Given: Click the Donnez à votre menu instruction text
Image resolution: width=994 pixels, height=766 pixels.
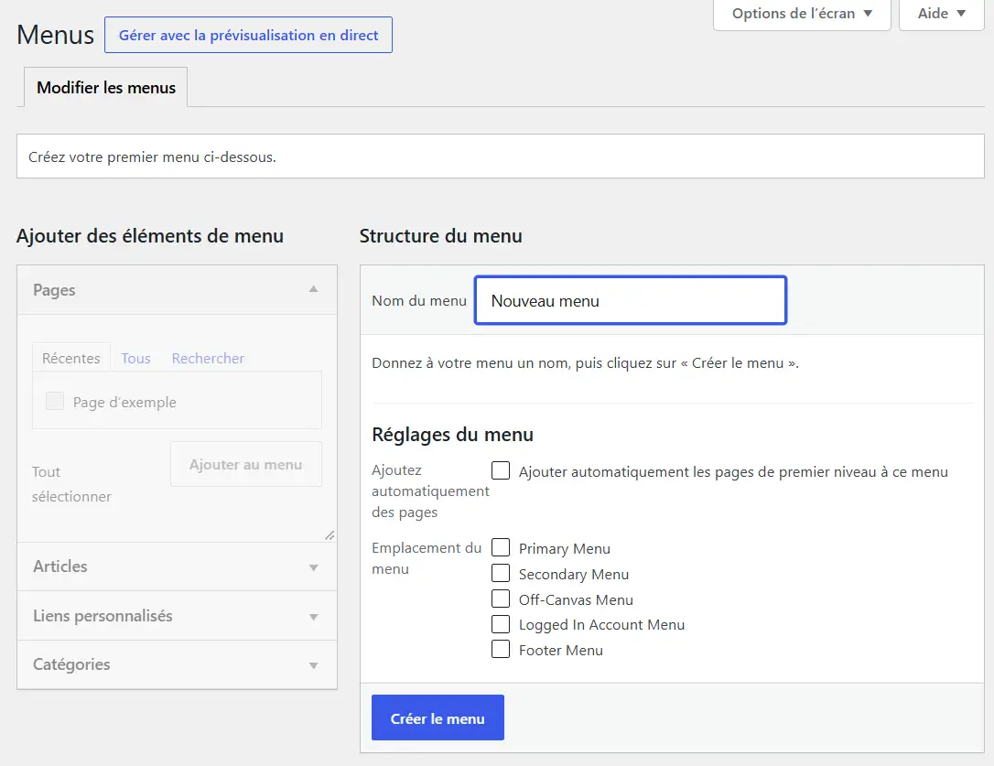Looking at the screenshot, I should point(585,362).
